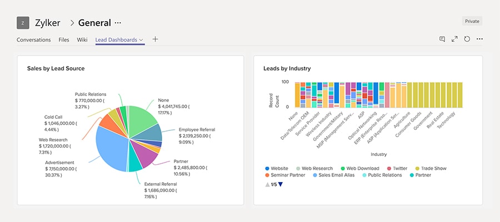
Task: Add a new tab with plus icon
Action: pos(156,39)
